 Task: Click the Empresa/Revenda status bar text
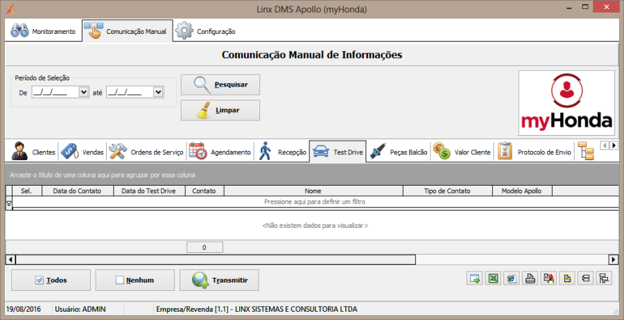(x=257, y=309)
